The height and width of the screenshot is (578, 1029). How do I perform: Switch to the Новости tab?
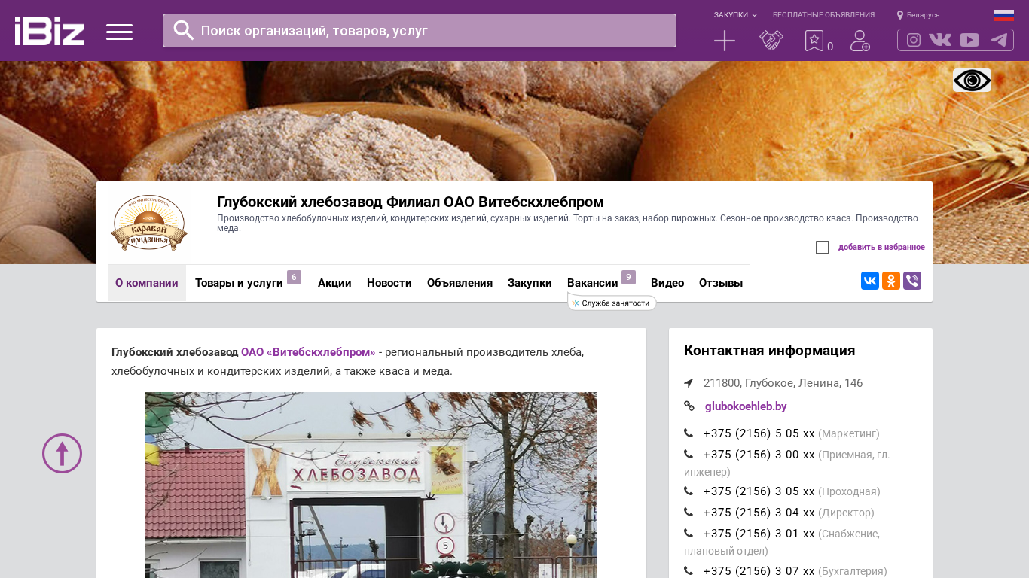pyautogui.click(x=389, y=283)
